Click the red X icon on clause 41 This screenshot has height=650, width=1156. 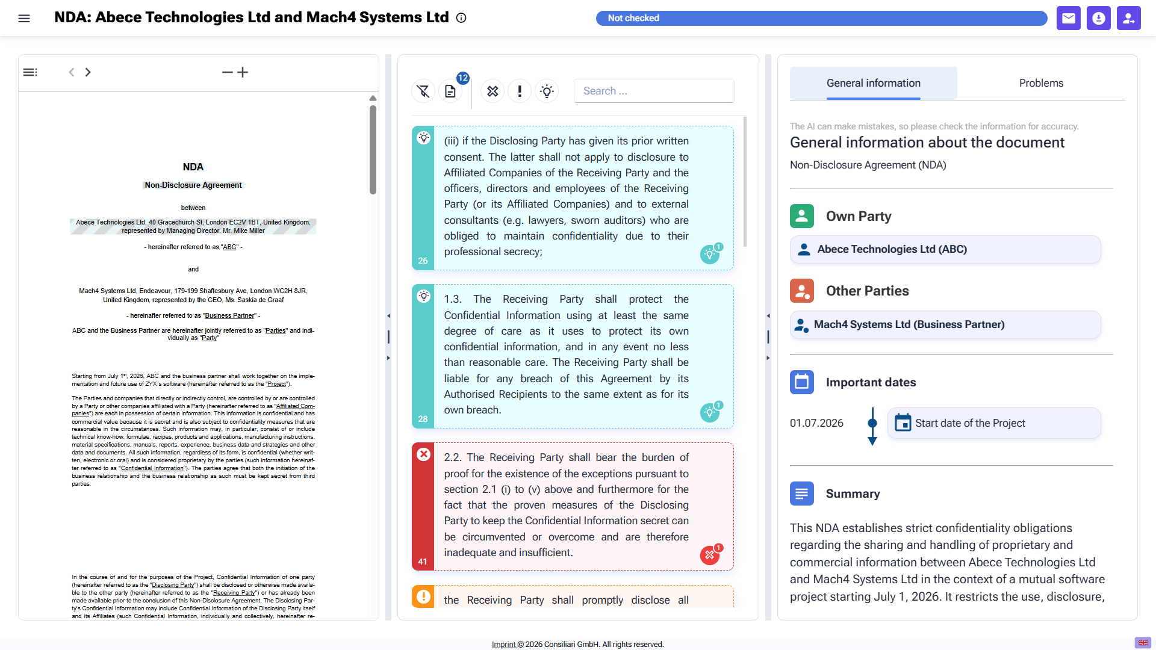(424, 454)
